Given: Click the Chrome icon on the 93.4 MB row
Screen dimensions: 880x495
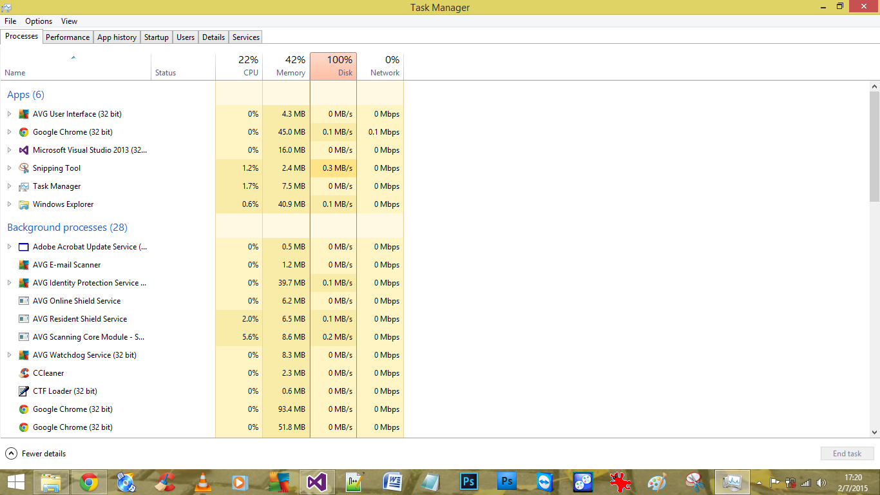Looking at the screenshot, I should [x=24, y=409].
